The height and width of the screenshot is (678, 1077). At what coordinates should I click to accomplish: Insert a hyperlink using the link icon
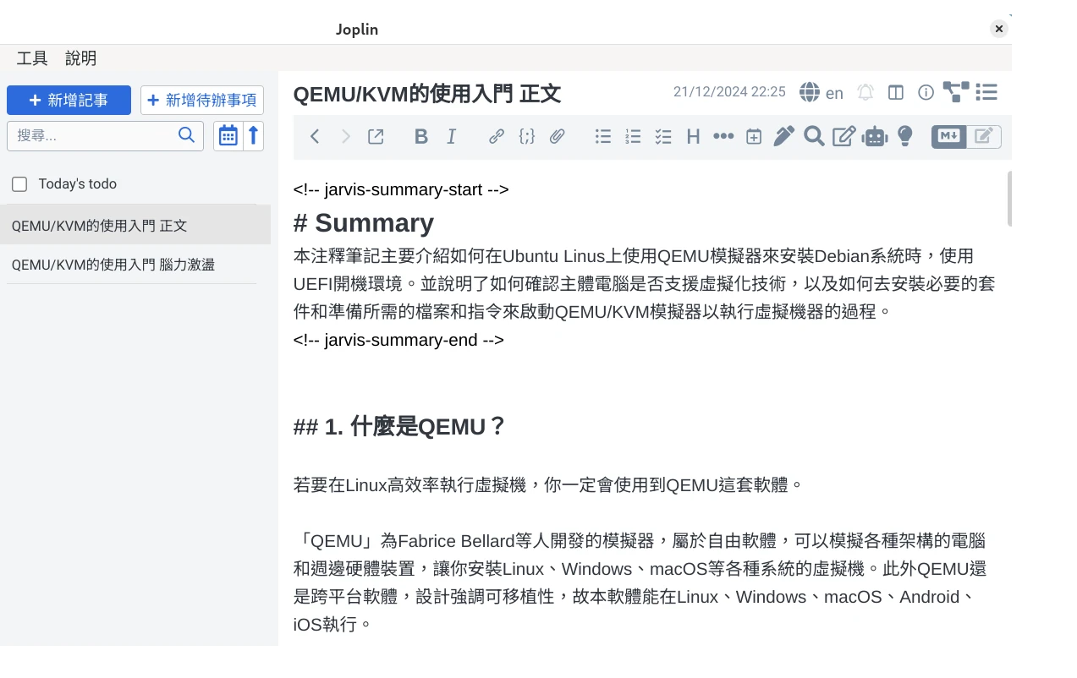(497, 136)
